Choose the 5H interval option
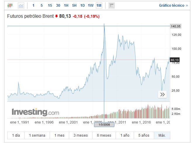Screen dimensions: 193x143 [x=74, y=6]
